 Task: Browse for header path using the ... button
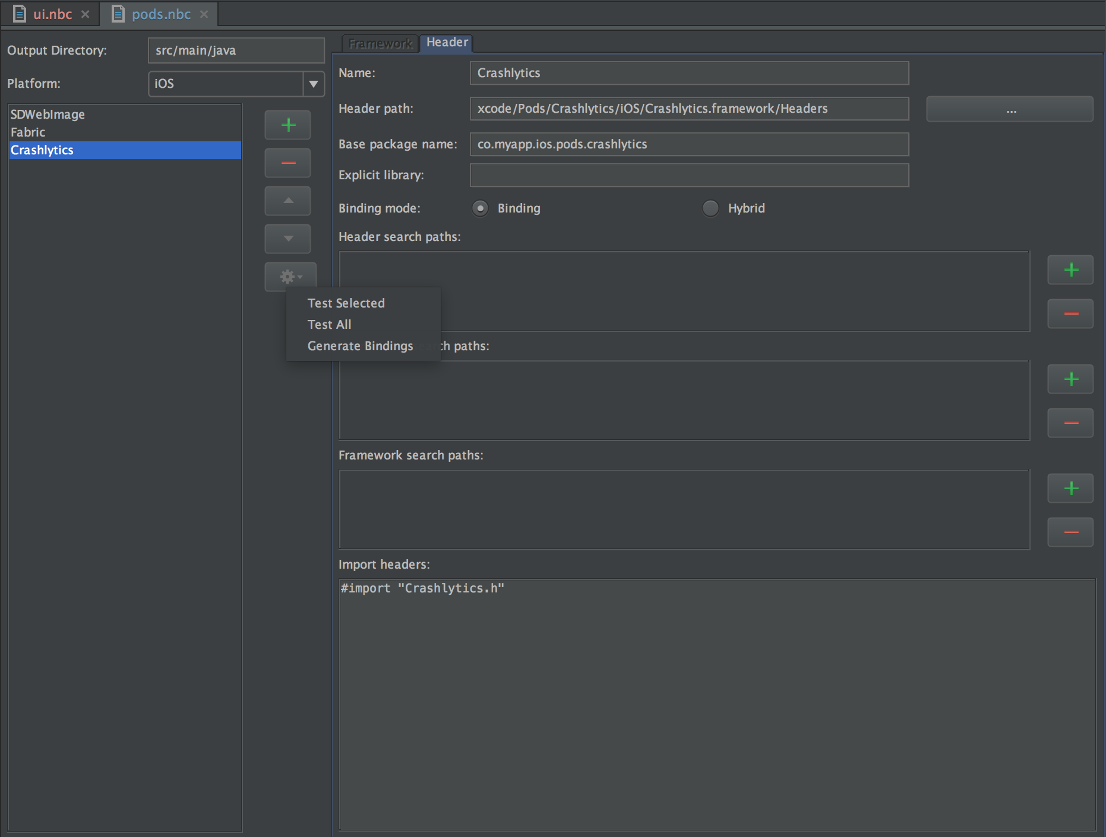pos(1009,109)
